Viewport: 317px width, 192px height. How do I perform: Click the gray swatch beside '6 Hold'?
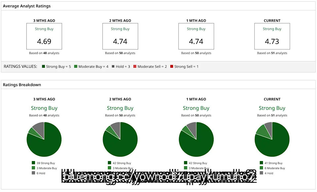[33, 173]
